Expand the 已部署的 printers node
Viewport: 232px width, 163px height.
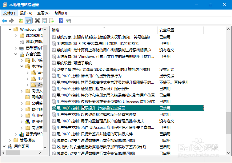click(16, 48)
